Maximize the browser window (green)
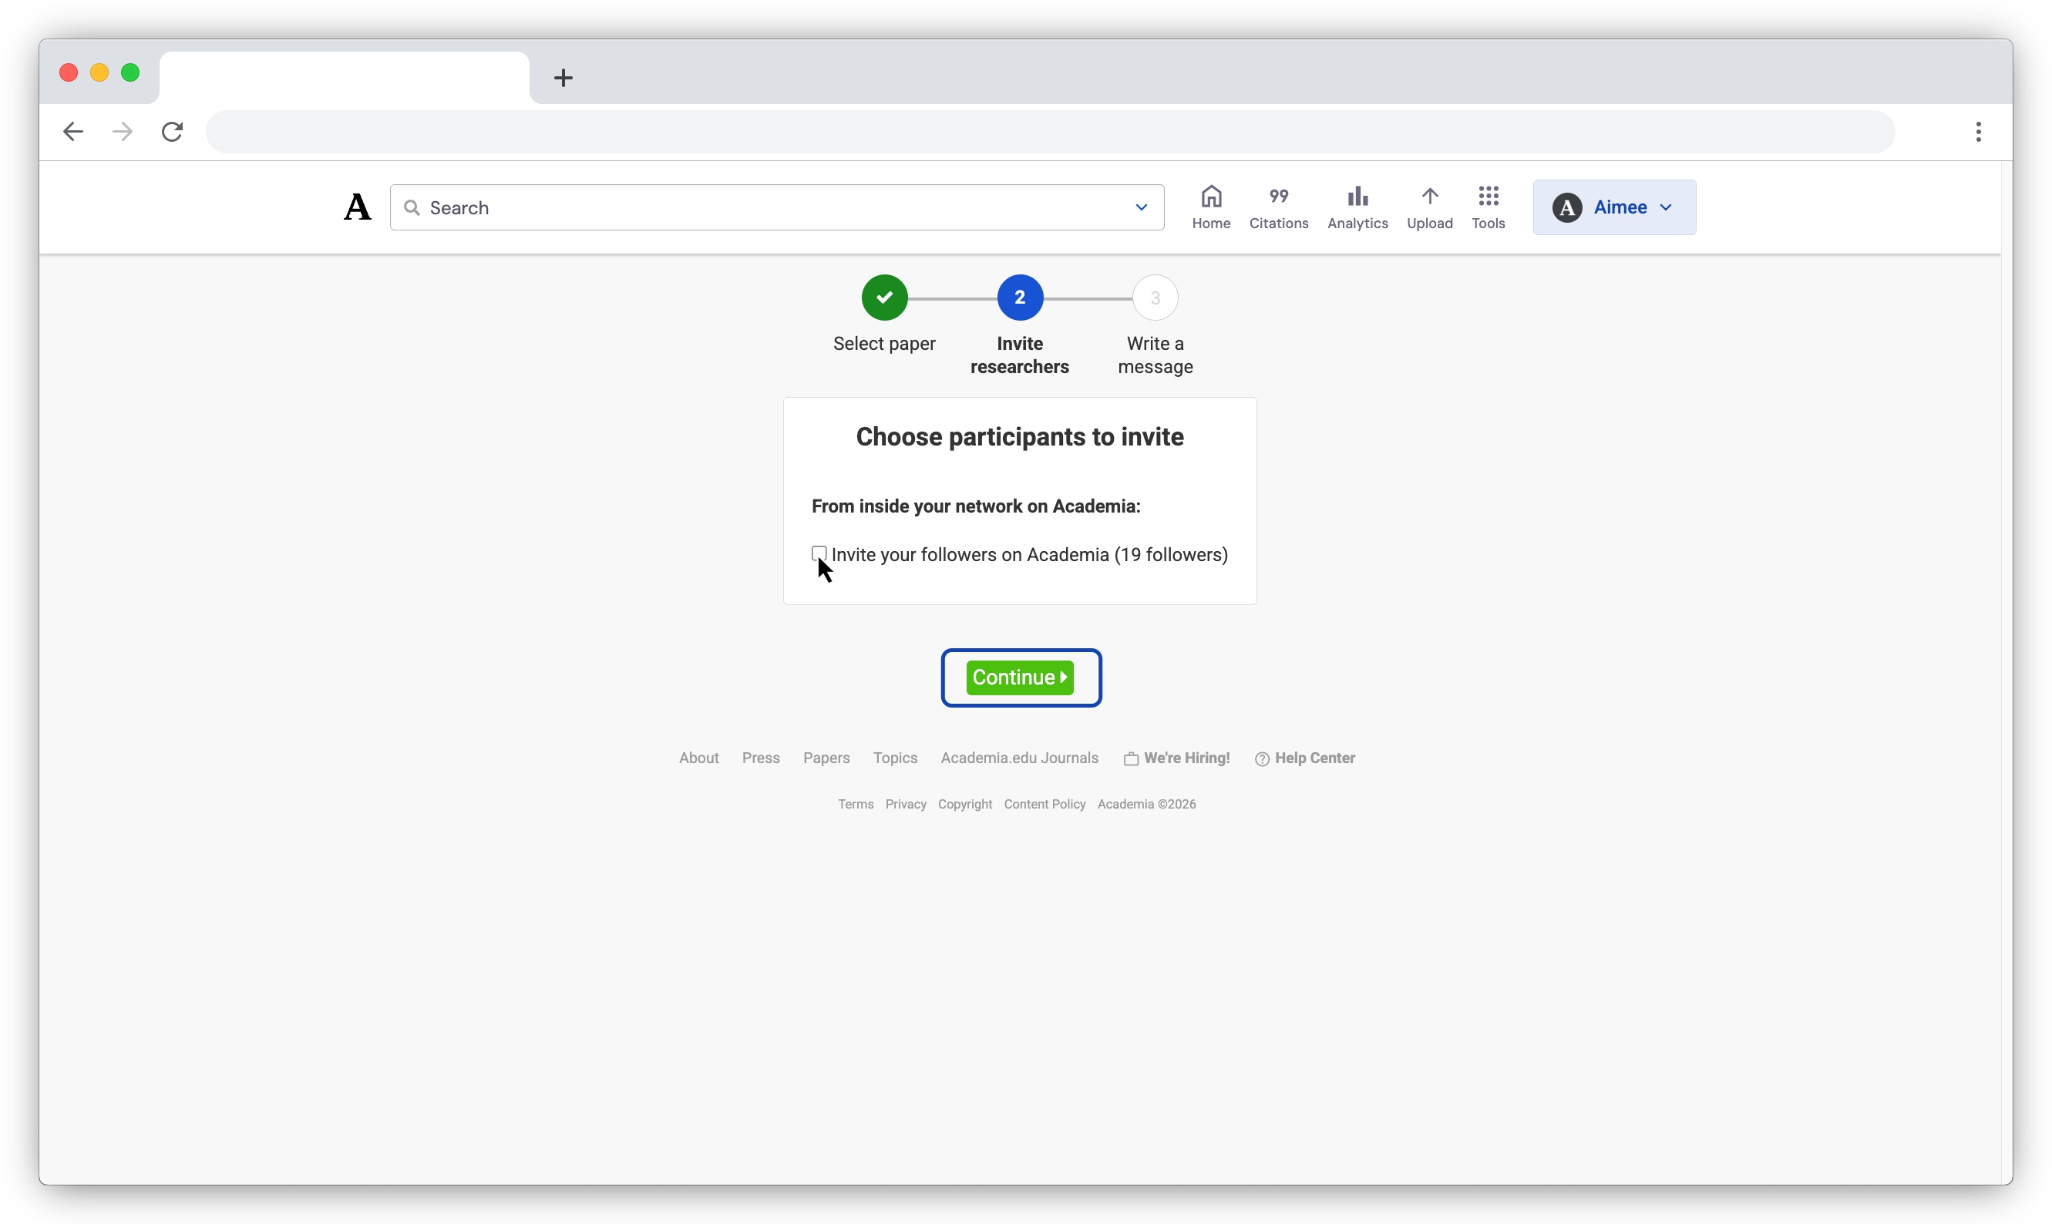Screen dimensions: 2052x1224 pyautogui.click(x=130, y=72)
